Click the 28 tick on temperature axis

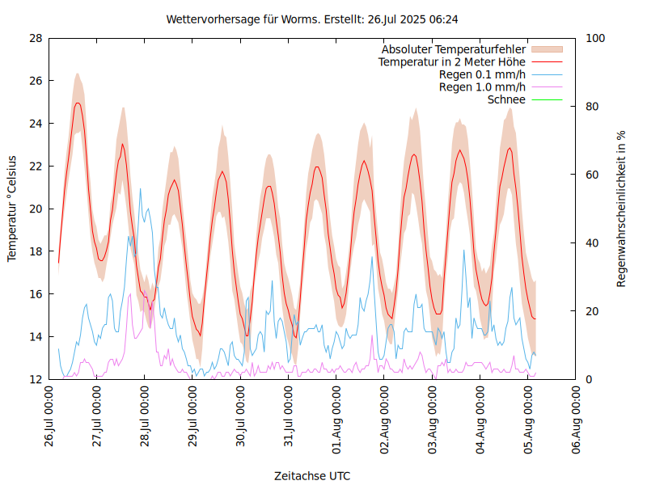36,38
